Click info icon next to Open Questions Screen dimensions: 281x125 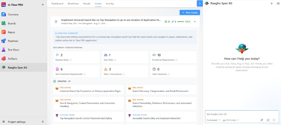click(x=169, y=74)
